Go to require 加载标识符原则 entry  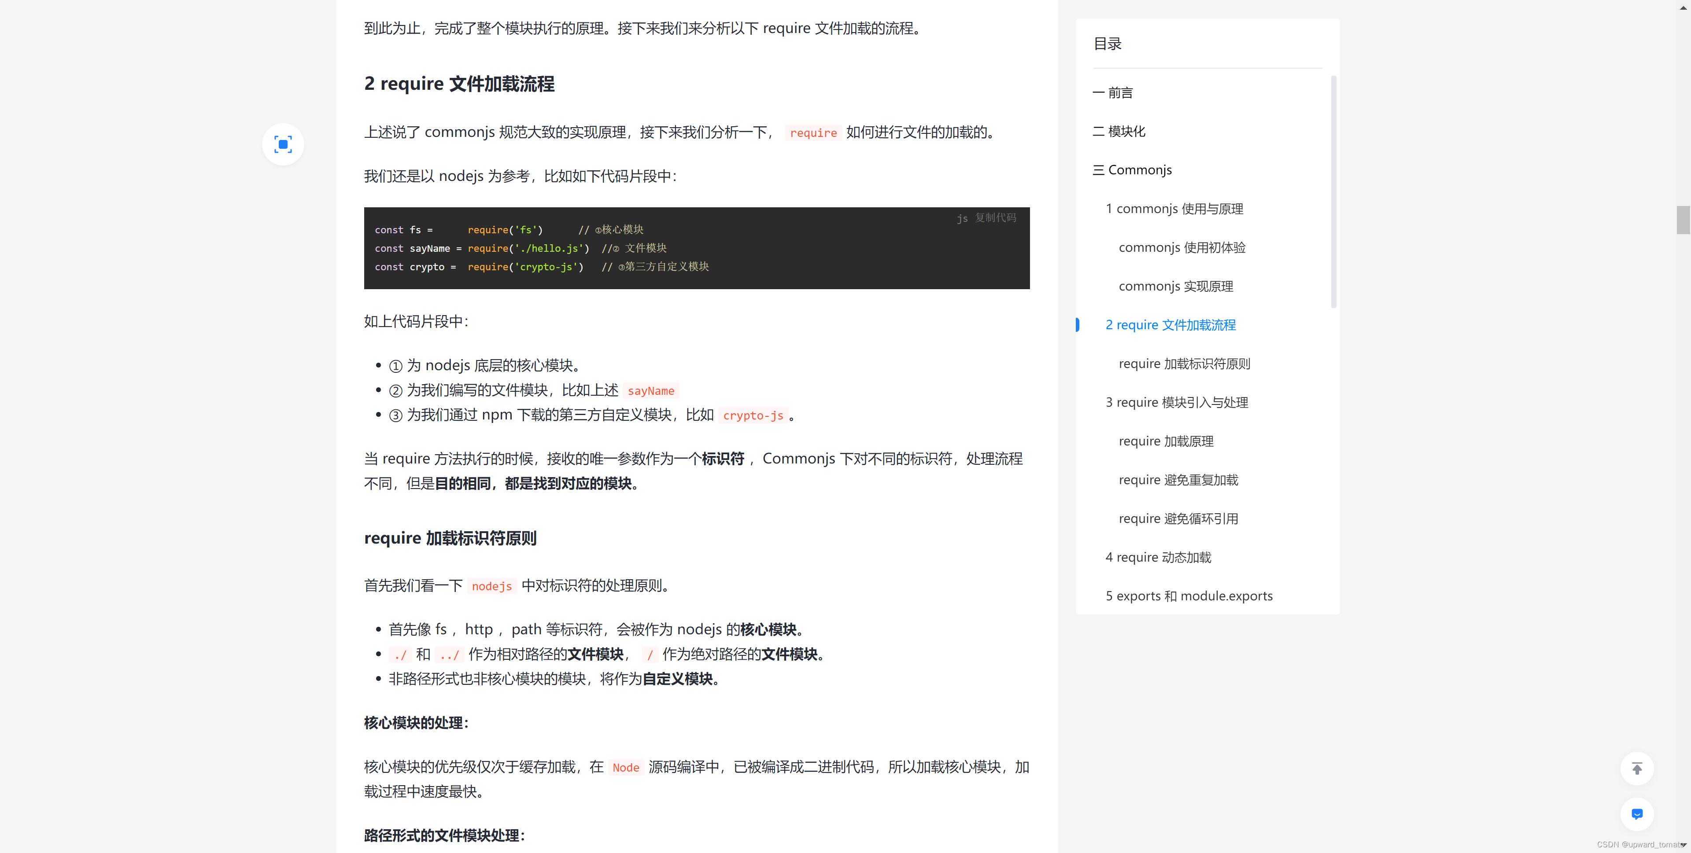coord(1184,364)
